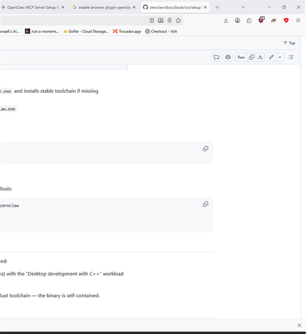This screenshot has height=334, width=308.
Task: Open the red shield play extension
Action: pyautogui.click(x=286, y=20)
